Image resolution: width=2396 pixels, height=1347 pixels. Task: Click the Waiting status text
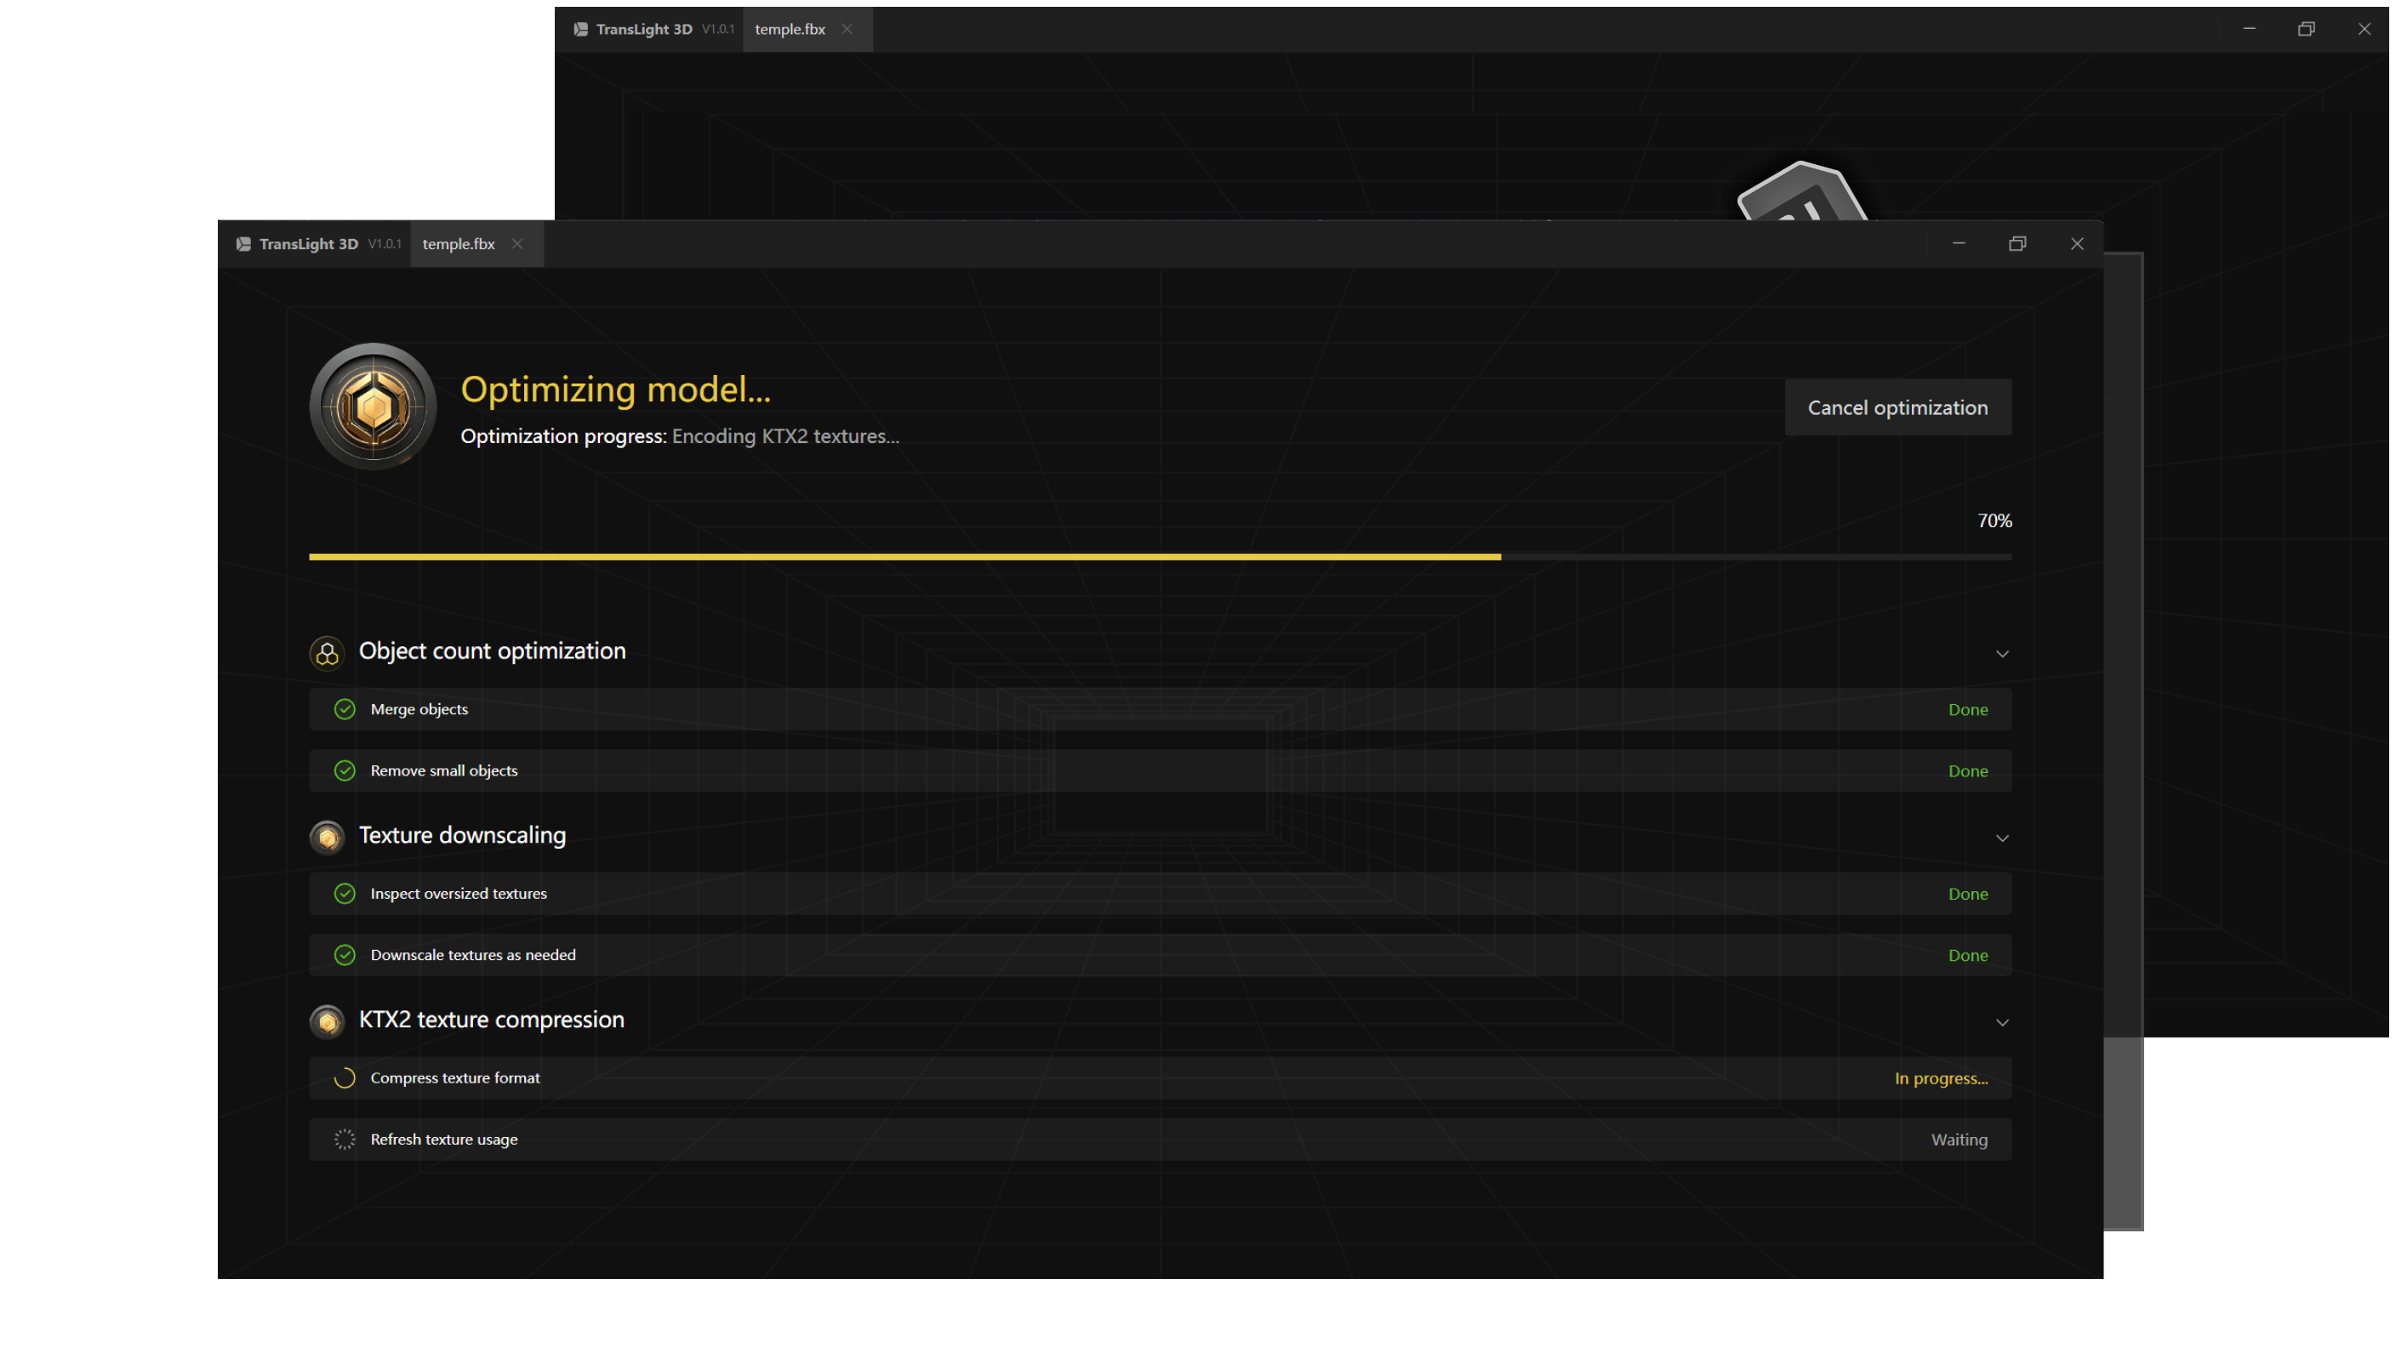click(x=1959, y=1140)
